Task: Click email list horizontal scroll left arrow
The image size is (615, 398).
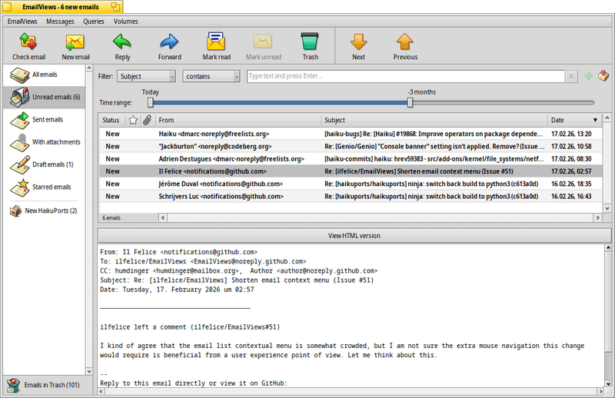Action: click(163, 217)
